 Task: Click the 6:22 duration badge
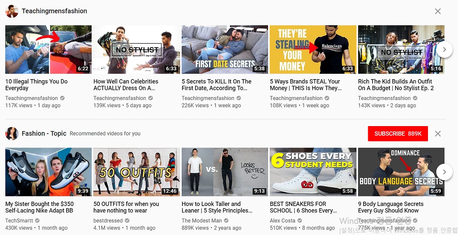(83, 69)
